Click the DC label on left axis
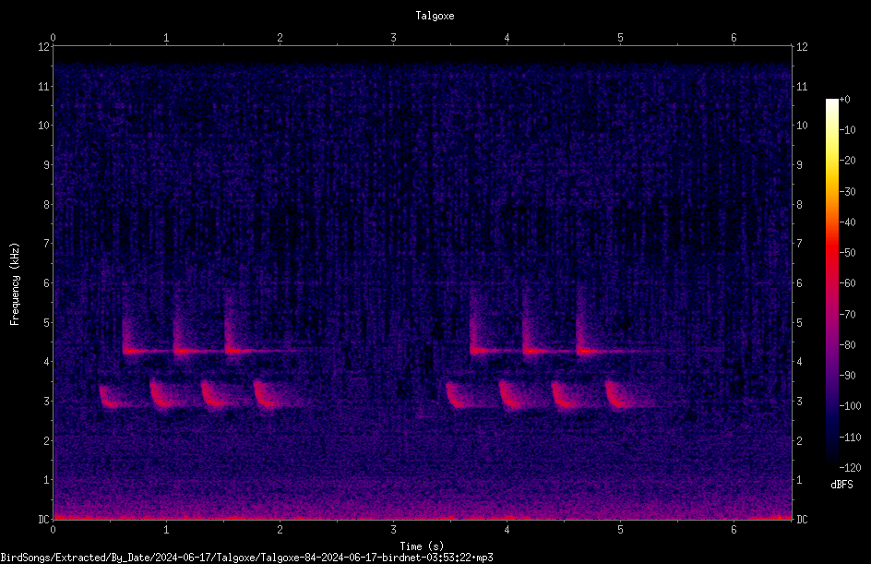 [x=43, y=519]
